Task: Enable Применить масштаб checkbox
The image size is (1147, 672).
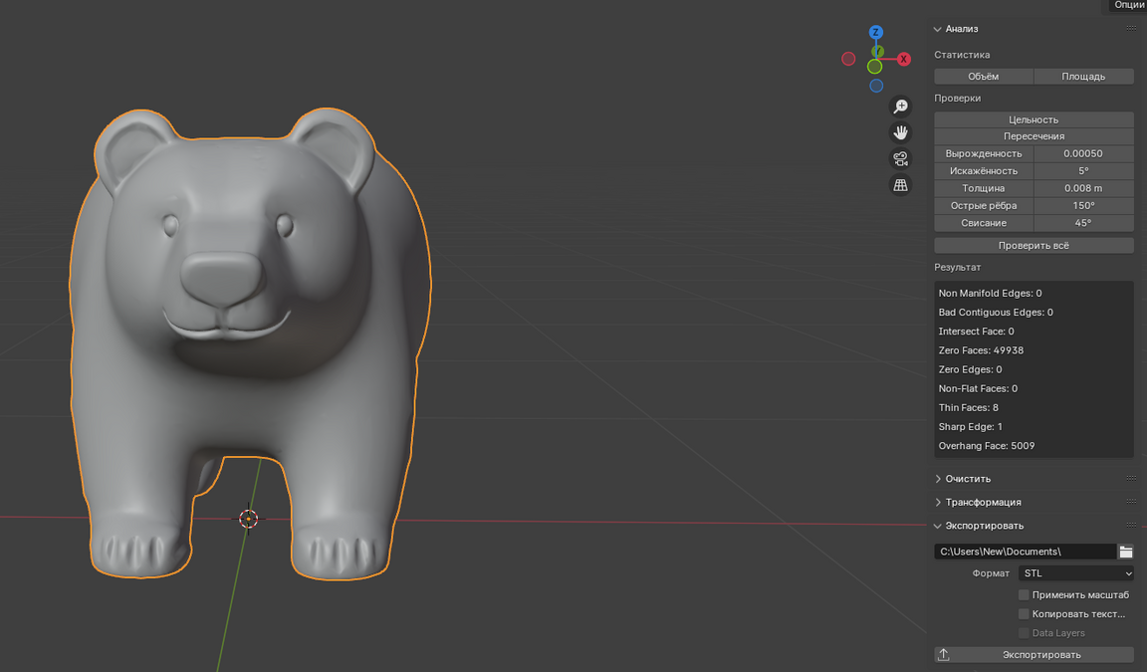Action: (1024, 594)
